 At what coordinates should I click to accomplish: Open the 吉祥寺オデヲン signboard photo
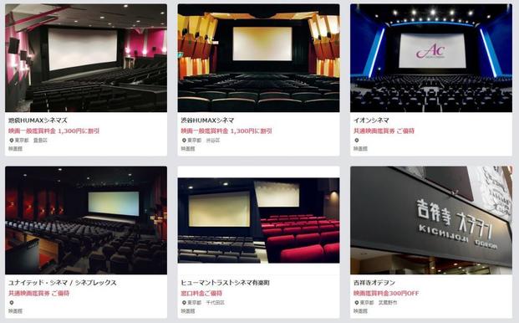tap(431, 220)
